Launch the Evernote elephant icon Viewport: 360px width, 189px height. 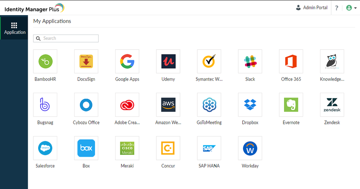291,105
